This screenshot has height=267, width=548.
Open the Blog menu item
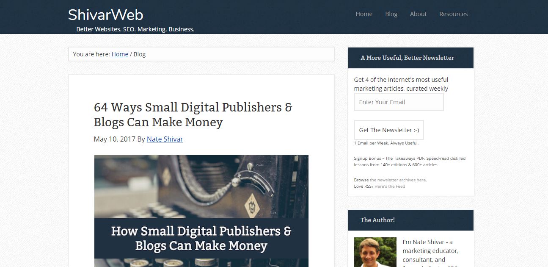[391, 14]
